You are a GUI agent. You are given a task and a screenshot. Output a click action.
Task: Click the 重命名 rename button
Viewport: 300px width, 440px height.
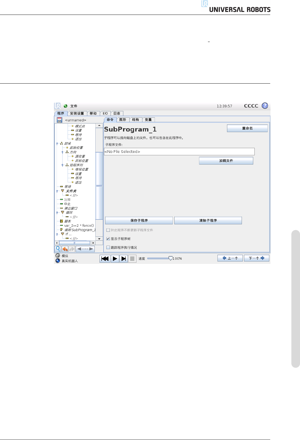247,128
